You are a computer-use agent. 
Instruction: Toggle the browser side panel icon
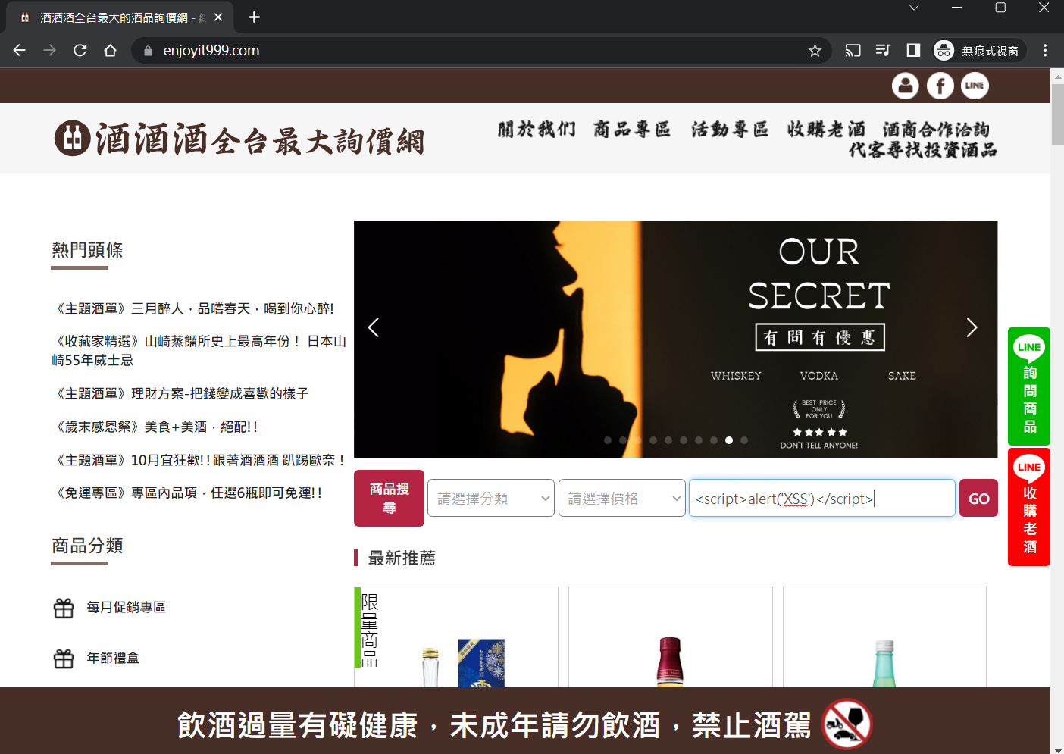pos(913,50)
